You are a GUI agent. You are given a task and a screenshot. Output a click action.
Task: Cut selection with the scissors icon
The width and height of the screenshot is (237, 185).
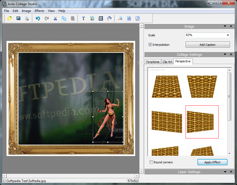coord(55,18)
